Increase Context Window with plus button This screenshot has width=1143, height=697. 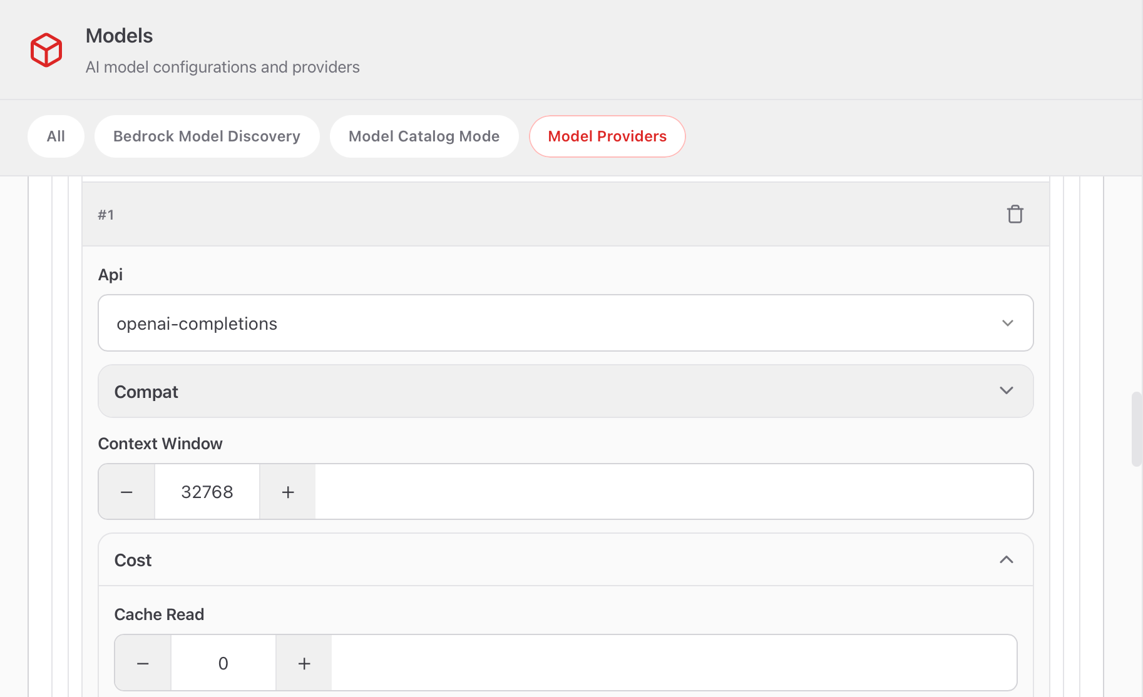(288, 492)
